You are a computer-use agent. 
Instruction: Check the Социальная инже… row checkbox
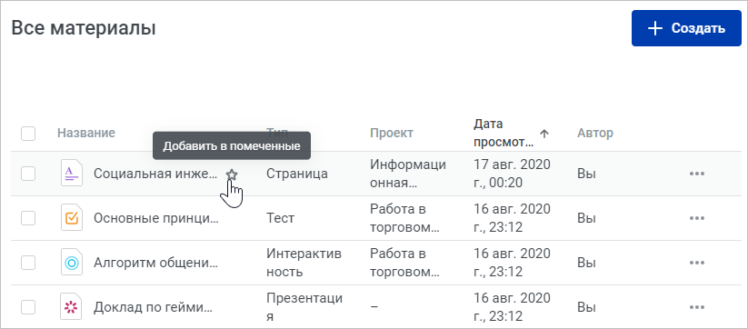pyautogui.click(x=28, y=174)
